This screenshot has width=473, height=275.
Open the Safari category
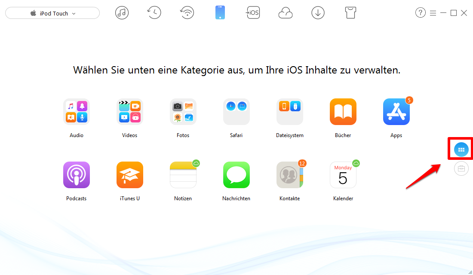pyautogui.click(x=236, y=112)
